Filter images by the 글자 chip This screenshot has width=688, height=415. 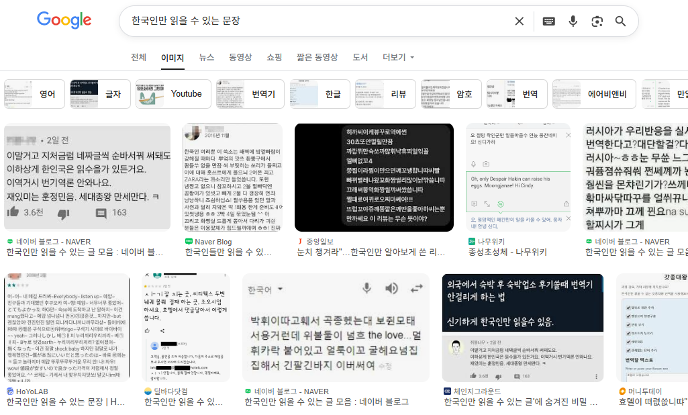point(101,94)
